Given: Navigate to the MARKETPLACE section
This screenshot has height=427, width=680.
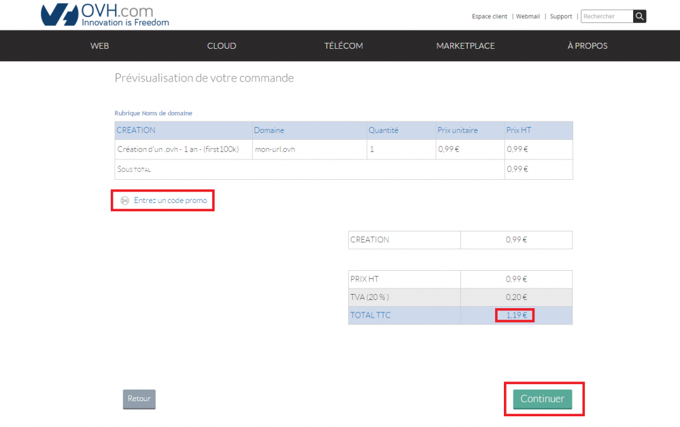Looking at the screenshot, I should (x=465, y=46).
